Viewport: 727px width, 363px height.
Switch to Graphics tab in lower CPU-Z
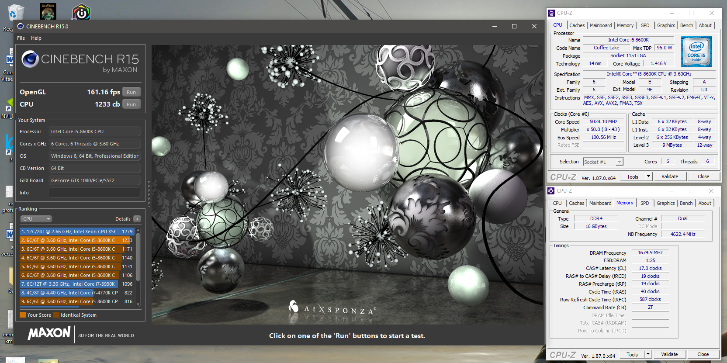[x=666, y=203]
